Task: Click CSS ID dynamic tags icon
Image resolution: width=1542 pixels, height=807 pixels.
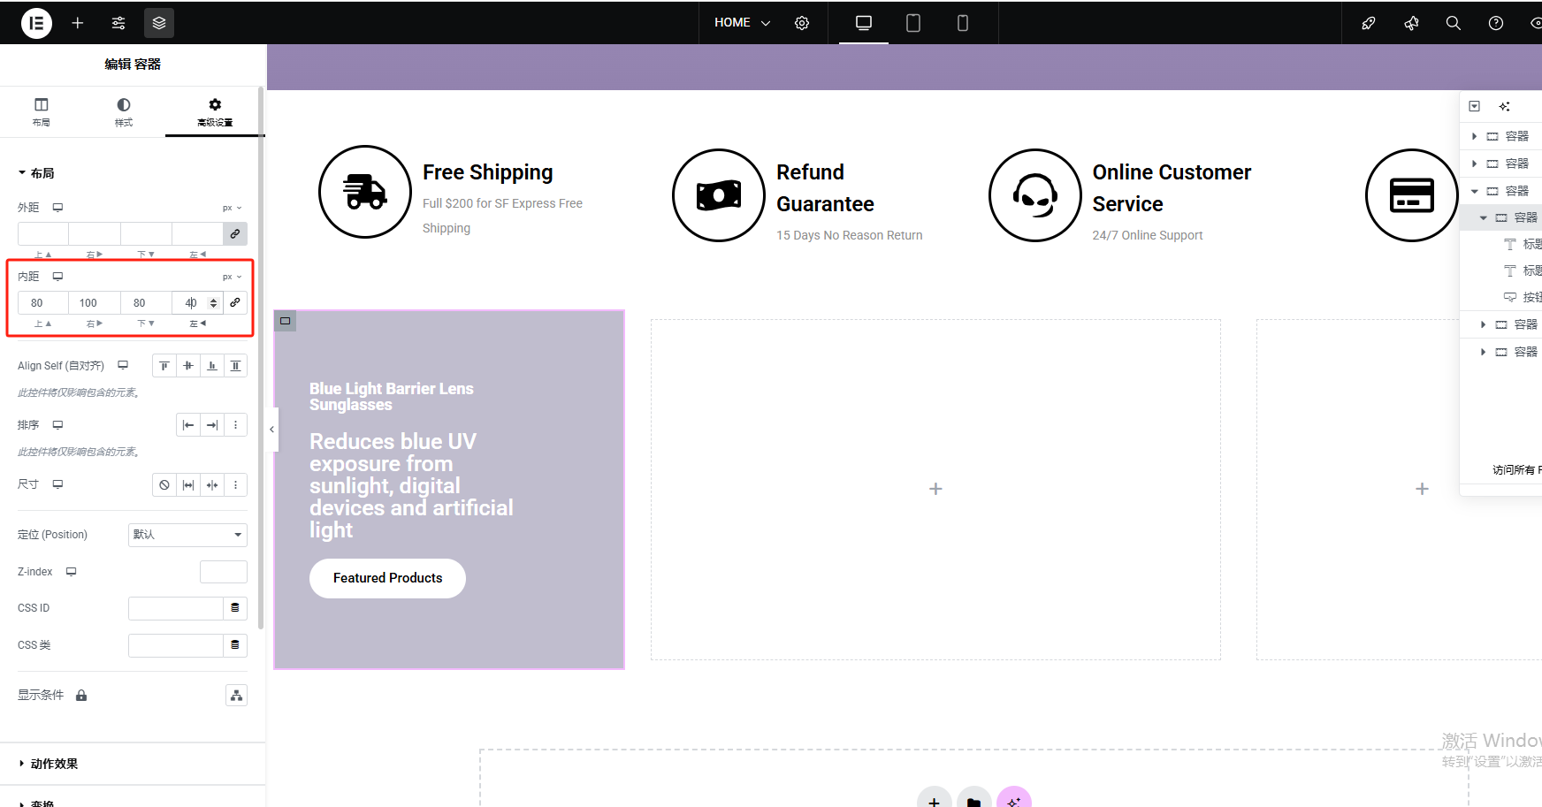Action: click(235, 608)
